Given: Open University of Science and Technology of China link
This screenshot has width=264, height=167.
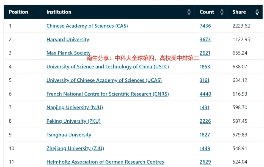Looking at the screenshot, I should tap(108, 67).
